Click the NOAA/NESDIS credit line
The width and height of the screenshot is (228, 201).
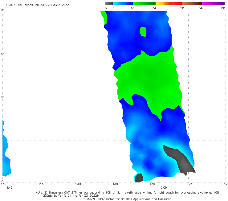[127, 199]
